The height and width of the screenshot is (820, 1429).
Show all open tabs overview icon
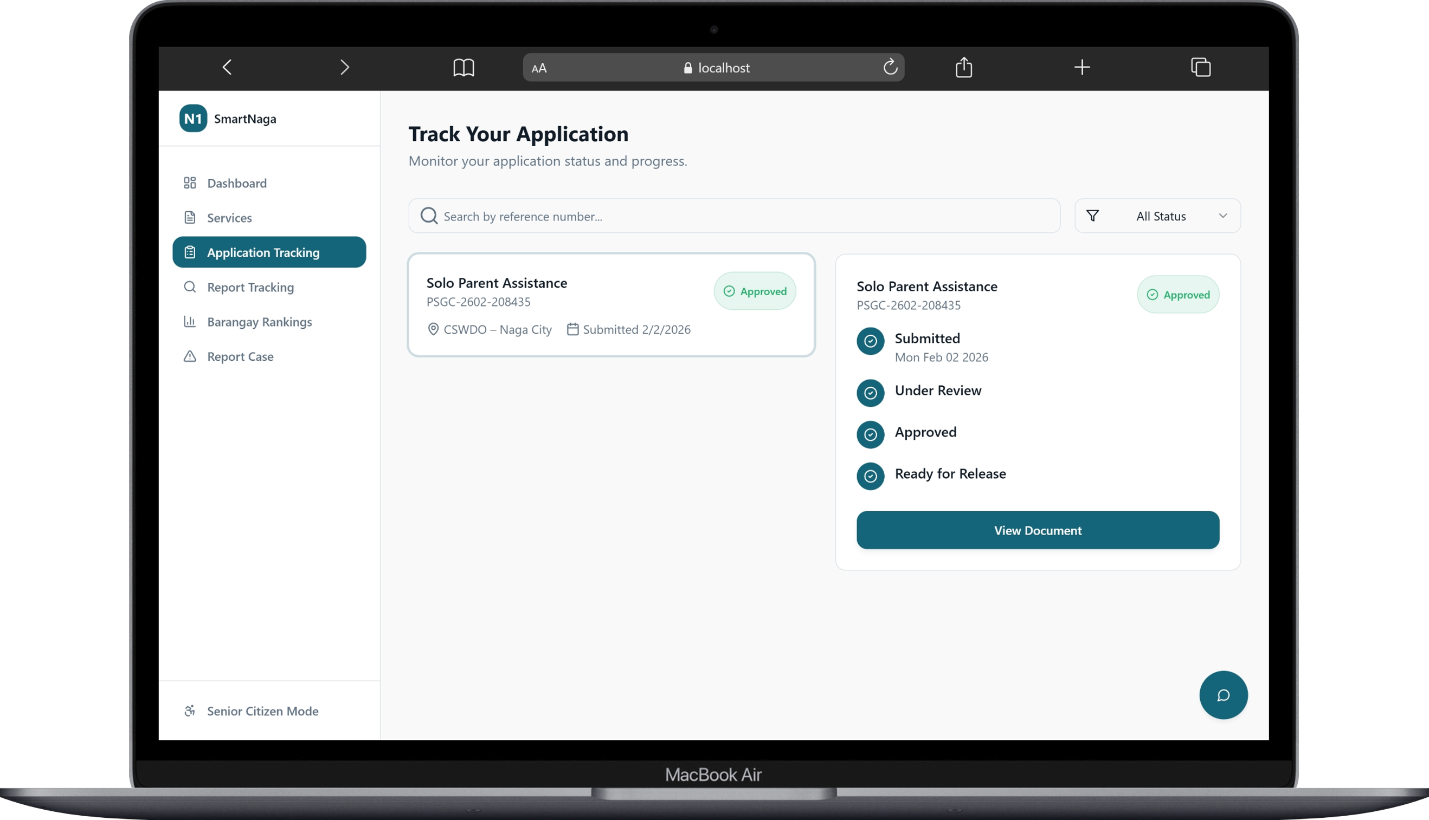coord(1201,67)
